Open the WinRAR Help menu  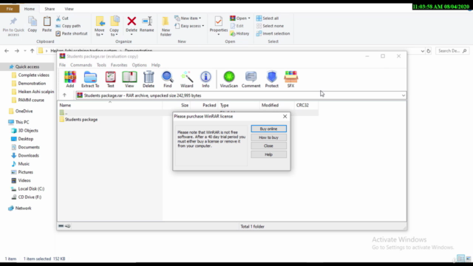tap(156, 65)
